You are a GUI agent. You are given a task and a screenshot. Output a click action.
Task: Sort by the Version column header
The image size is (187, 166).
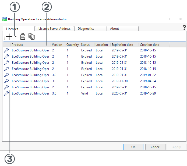point(58,45)
